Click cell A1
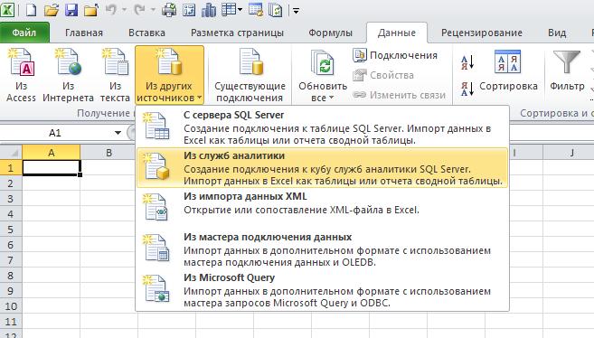Image resolution: width=594 pixels, height=338 pixels. coord(52,168)
